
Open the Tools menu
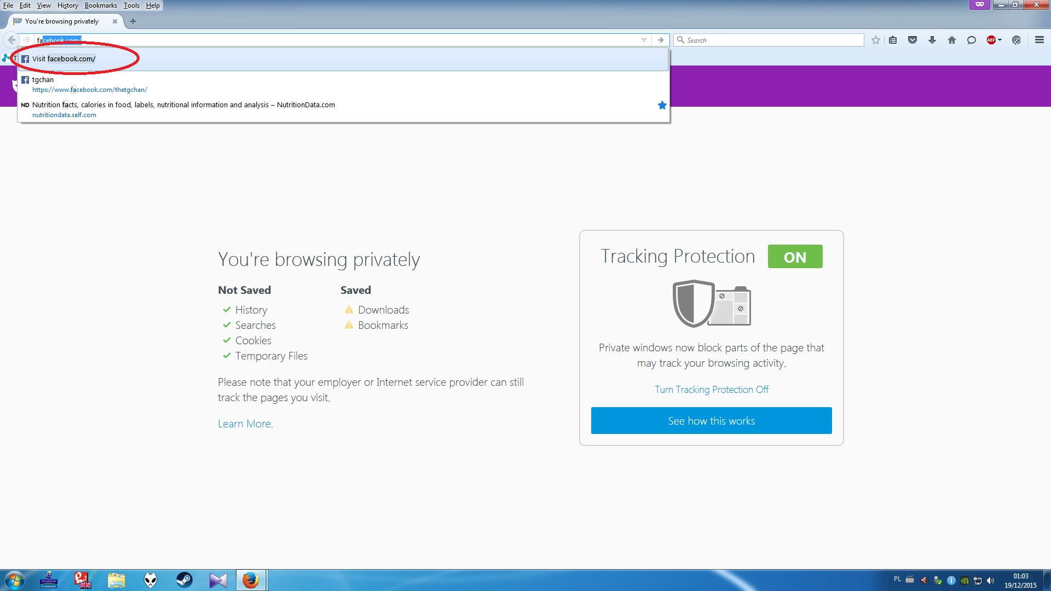[131, 5]
